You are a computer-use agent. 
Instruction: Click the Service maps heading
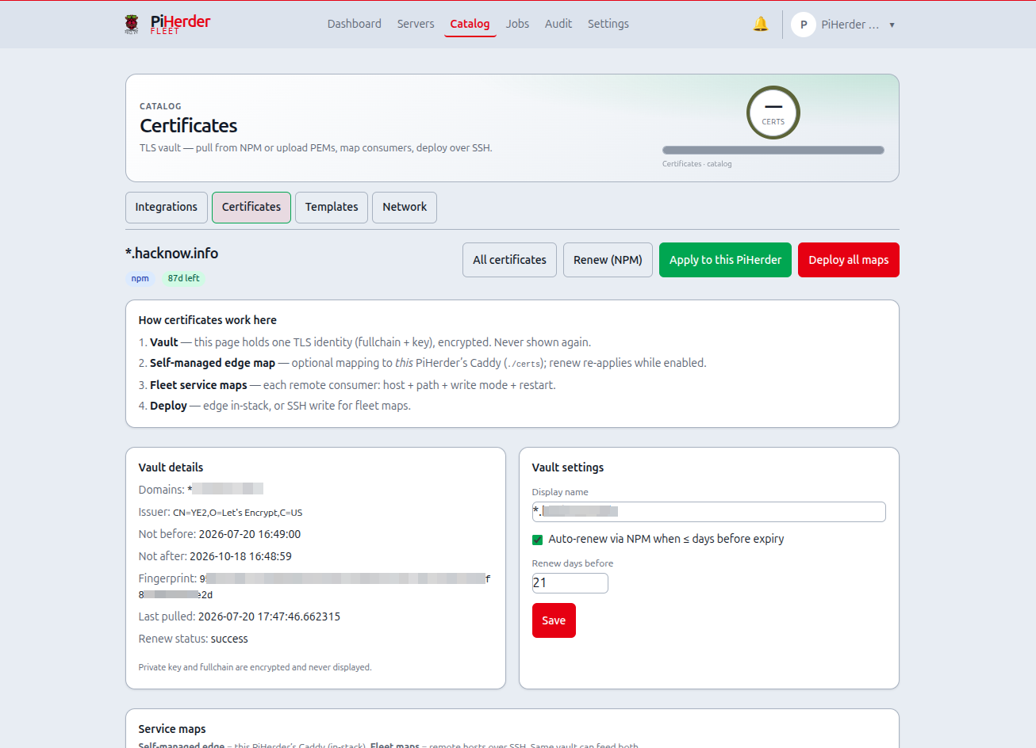click(172, 729)
